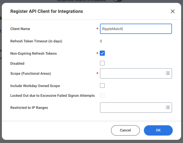Click the Non-Expiring Refresh Tokens label text
Screen dimensions: 183x143
click(x=34, y=53)
